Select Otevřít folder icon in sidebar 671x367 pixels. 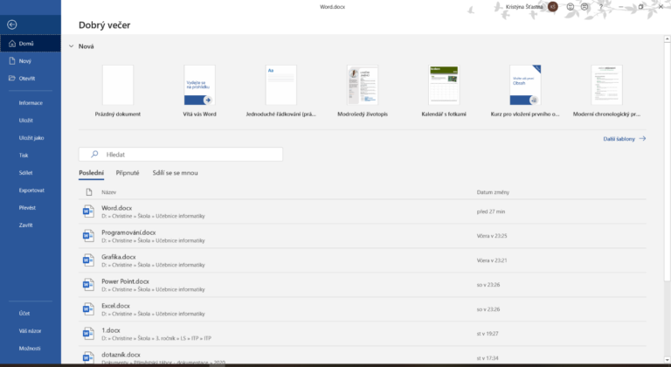coord(11,78)
